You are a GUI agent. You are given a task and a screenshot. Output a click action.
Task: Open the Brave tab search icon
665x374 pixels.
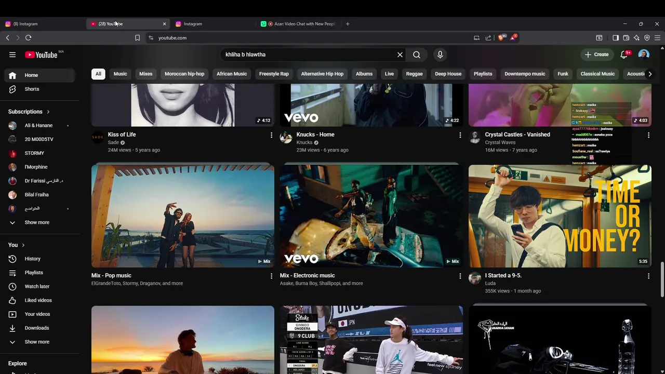click(x=599, y=38)
